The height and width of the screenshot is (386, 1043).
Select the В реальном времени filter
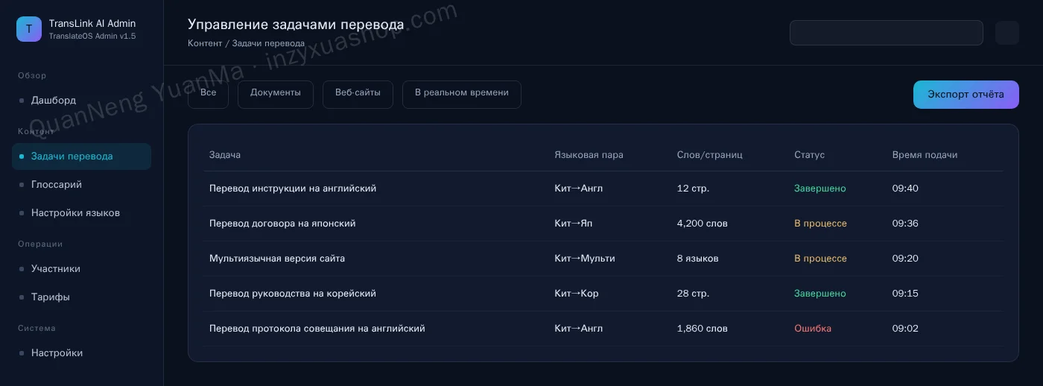(x=462, y=95)
